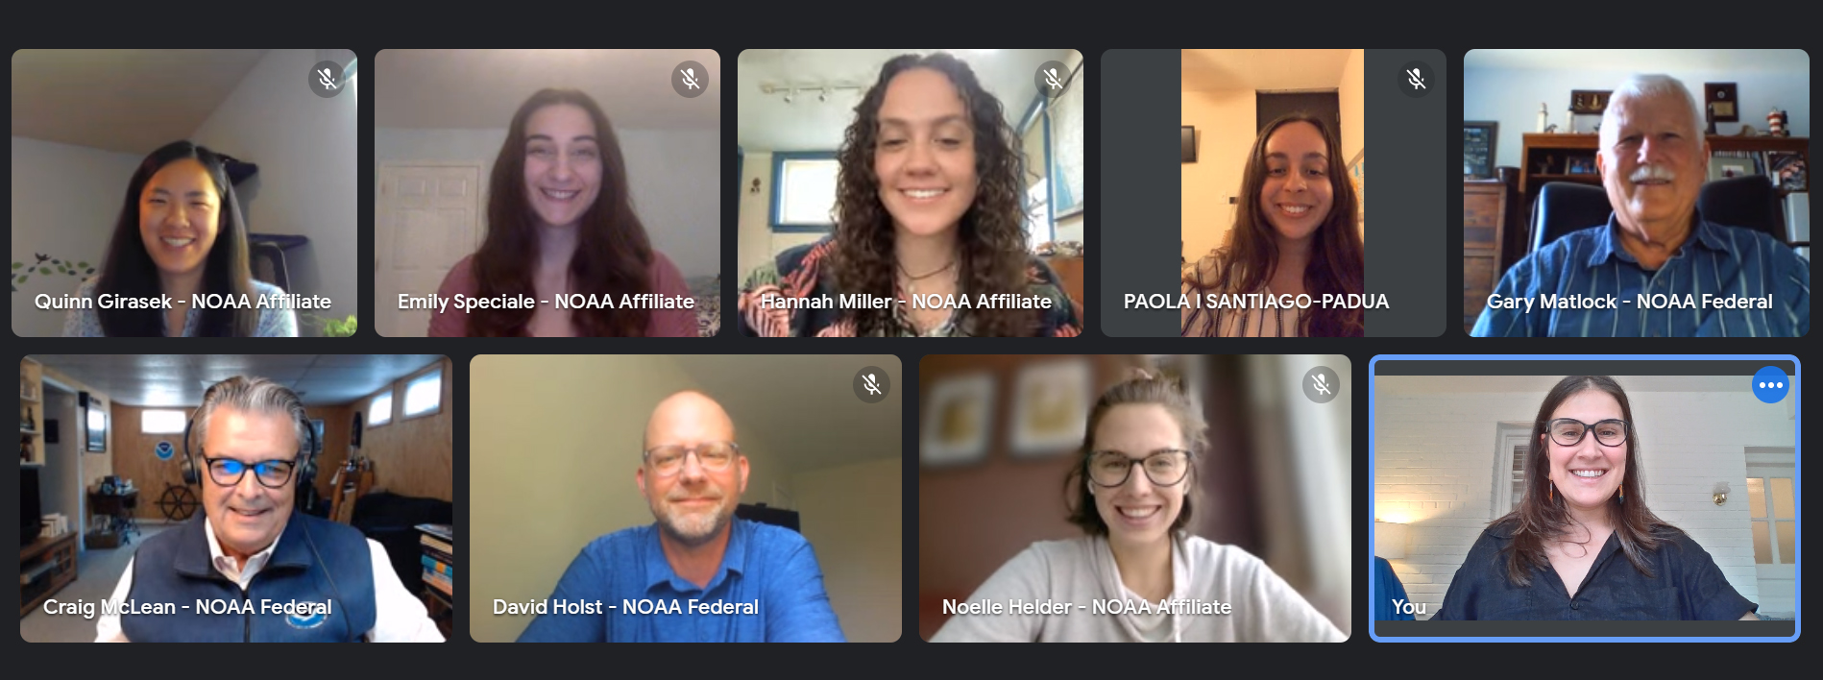Select Quinn Girasek's video tile
This screenshot has width=1823, height=680.
coord(184,193)
